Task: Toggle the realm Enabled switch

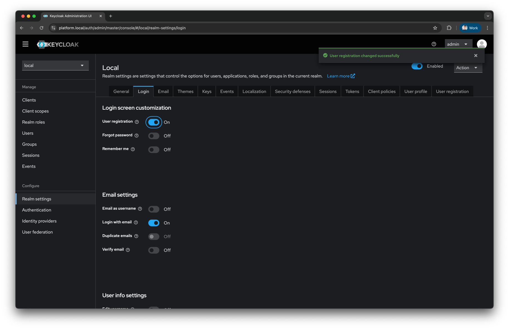Action: tap(417, 66)
